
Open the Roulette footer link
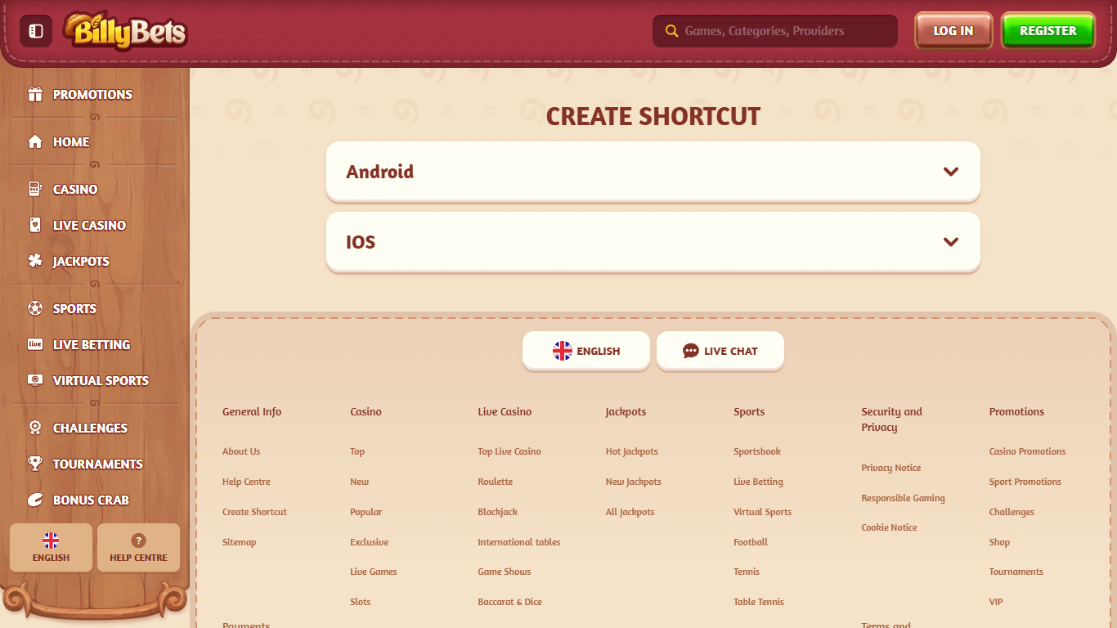coord(496,482)
